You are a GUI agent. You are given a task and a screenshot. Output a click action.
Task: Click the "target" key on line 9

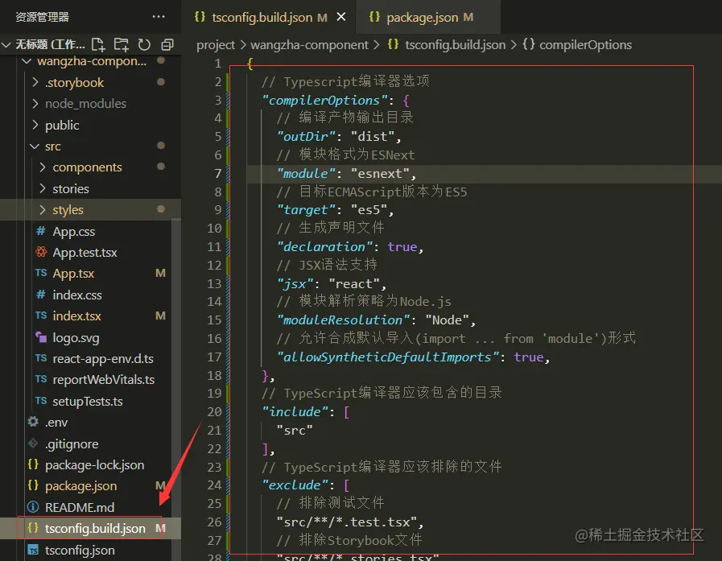[x=306, y=210]
